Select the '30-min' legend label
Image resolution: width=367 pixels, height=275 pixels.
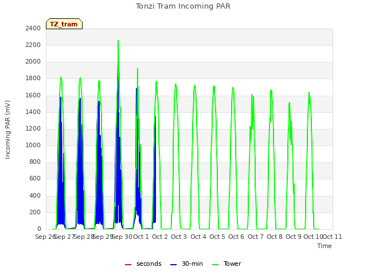tap(192, 264)
